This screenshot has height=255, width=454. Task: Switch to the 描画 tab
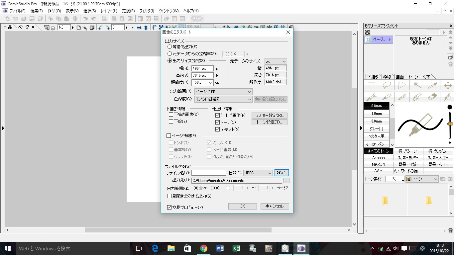(x=399, y=77)
